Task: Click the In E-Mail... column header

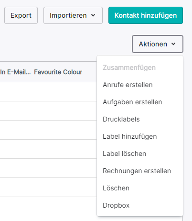Action: tap(15, 72)
